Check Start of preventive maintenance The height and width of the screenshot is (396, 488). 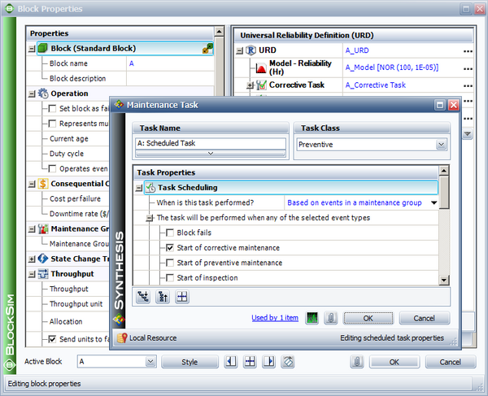(170, 263)
